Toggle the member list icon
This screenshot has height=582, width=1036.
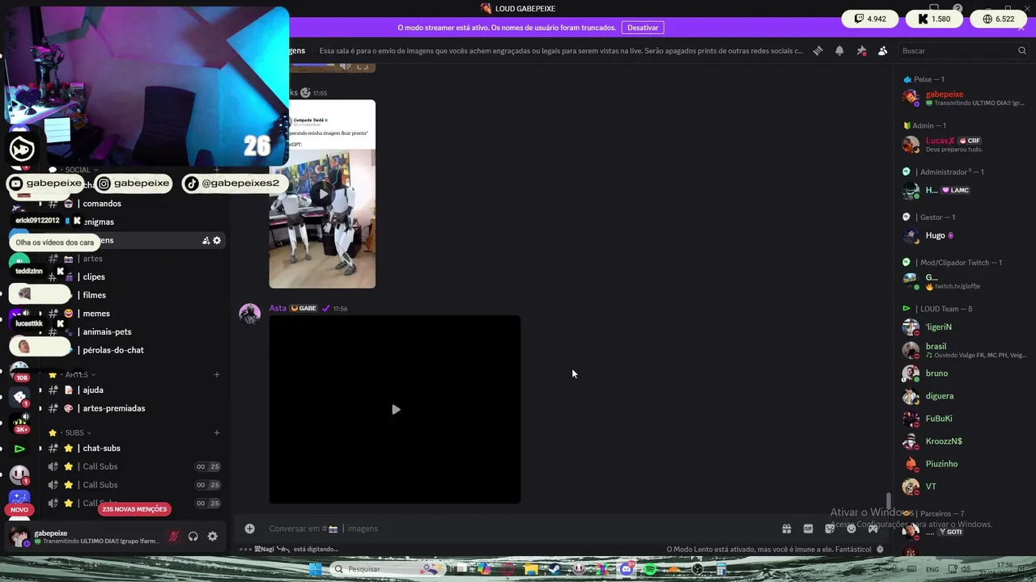point(883,51)
